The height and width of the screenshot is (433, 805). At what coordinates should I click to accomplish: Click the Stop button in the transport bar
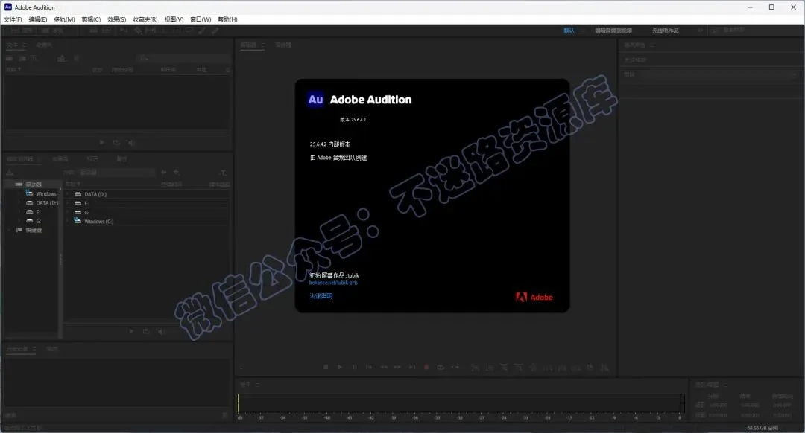click(326, 367)
